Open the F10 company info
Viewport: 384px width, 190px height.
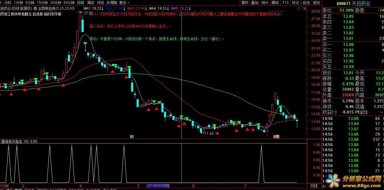[286, 3]
